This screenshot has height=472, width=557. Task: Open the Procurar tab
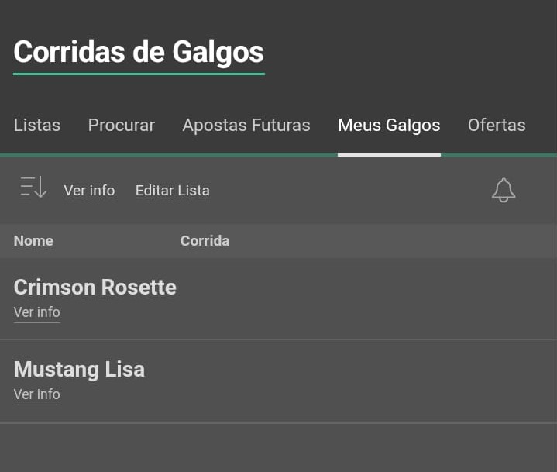(x=122, y=125)
